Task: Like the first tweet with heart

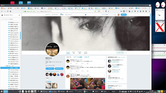Action: [x=82, y=64]
